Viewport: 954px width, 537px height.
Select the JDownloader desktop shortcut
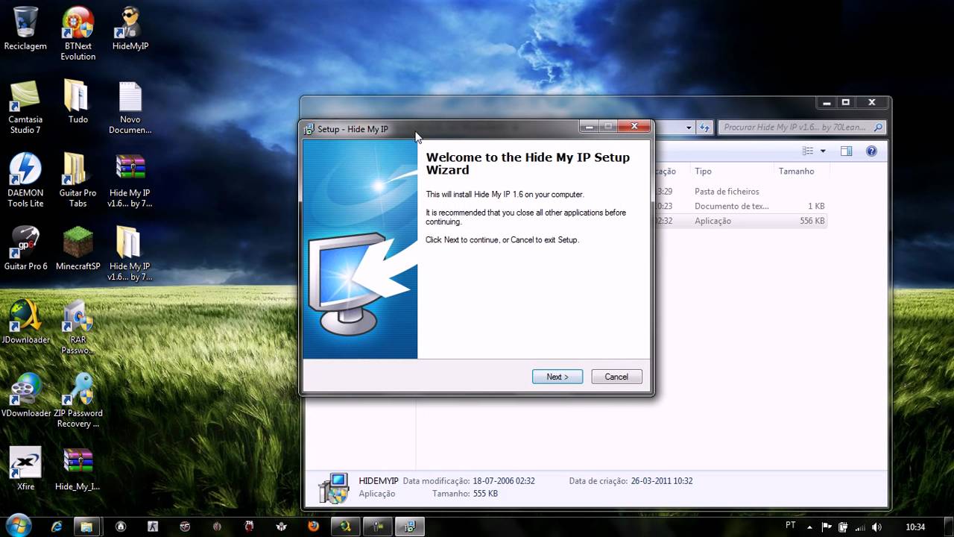click(x=25, y=321)
